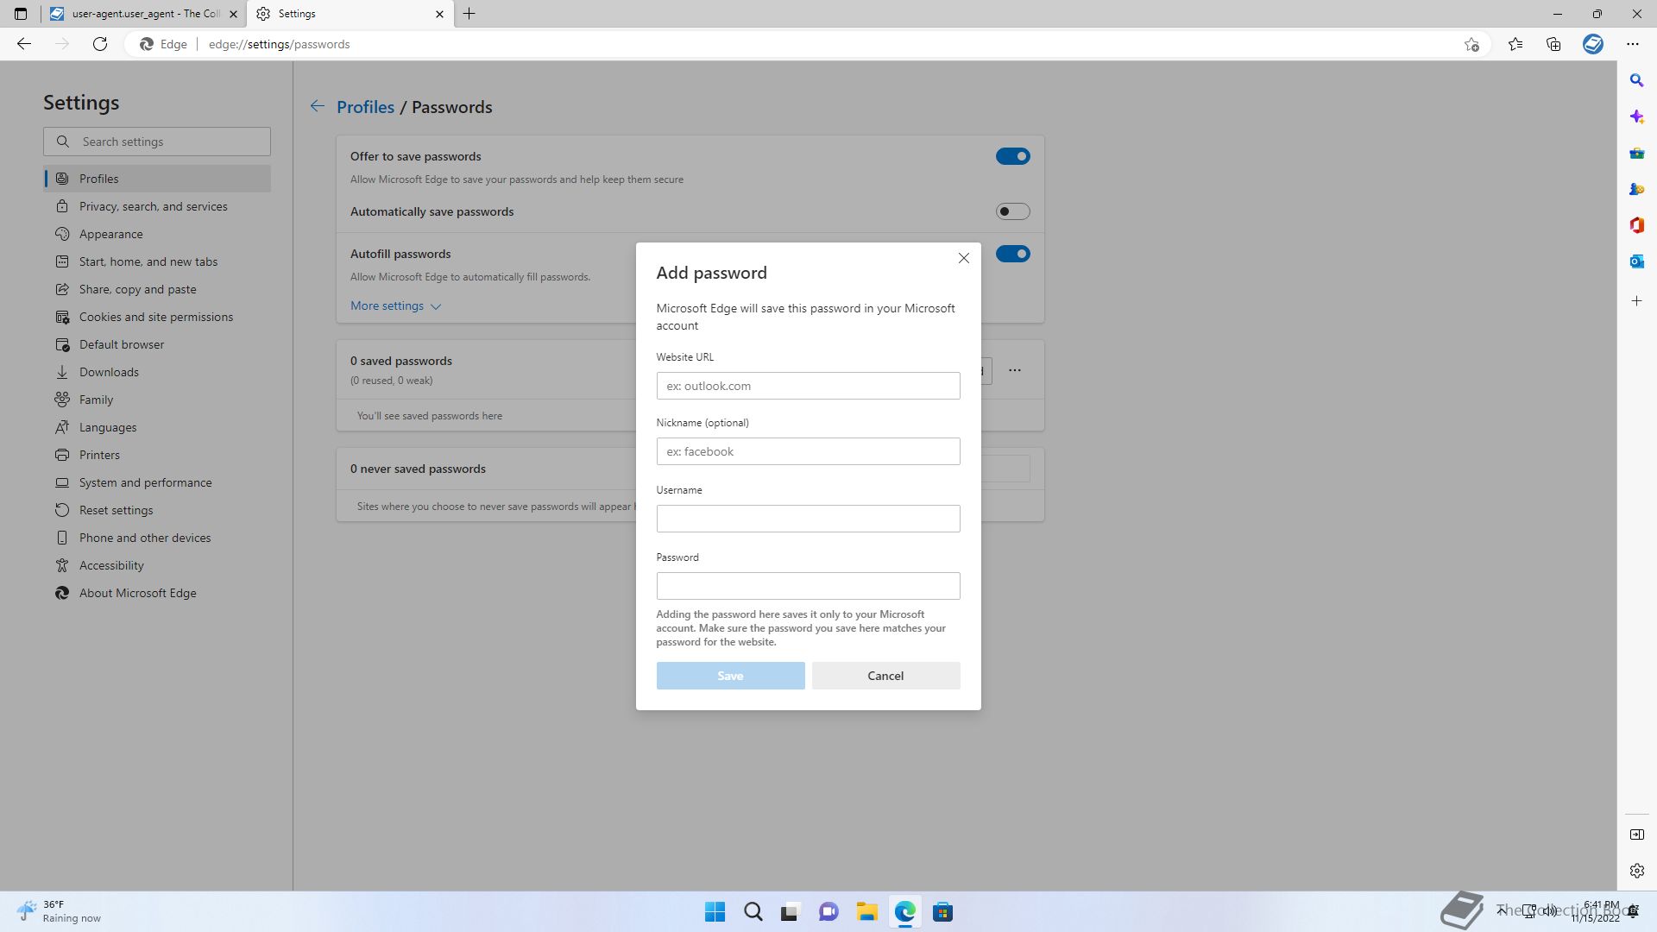Close the Settings tab
Image resolution: width=1657 pixels, height=932 pixels.
click(439, 14)
